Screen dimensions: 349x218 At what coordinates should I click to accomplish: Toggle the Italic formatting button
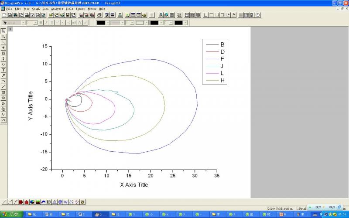click(46, 23)
